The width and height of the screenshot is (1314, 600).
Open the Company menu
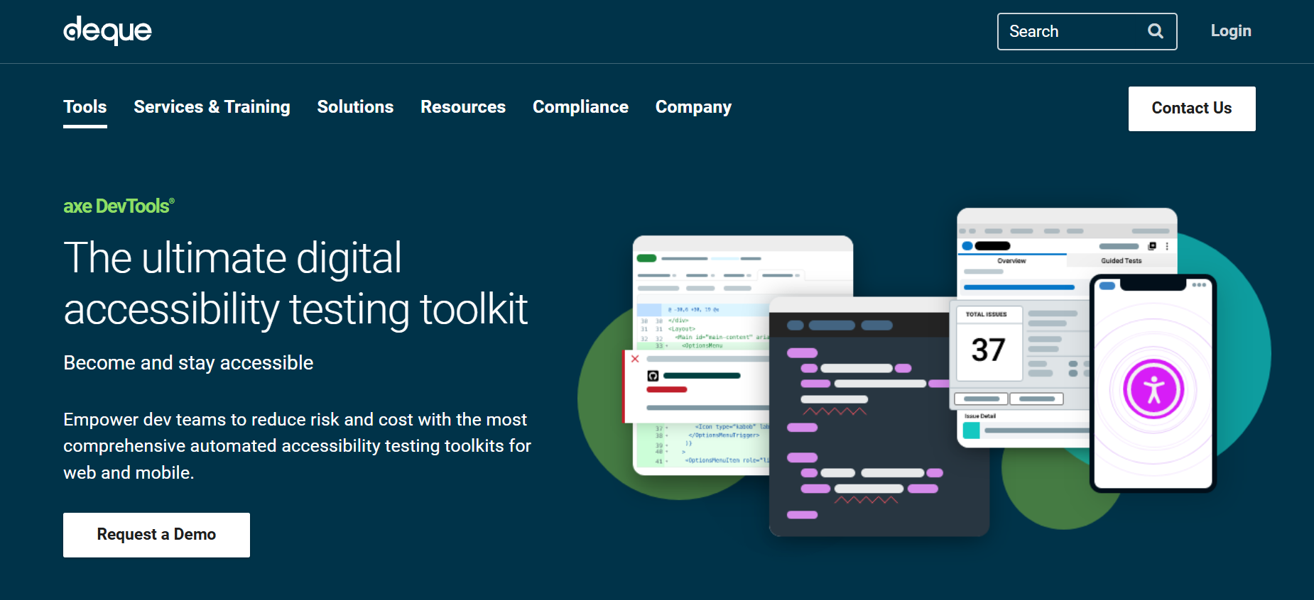693,107
